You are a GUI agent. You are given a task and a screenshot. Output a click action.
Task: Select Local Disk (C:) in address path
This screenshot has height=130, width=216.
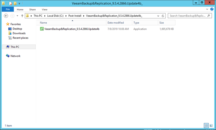(x=55, y=16)
